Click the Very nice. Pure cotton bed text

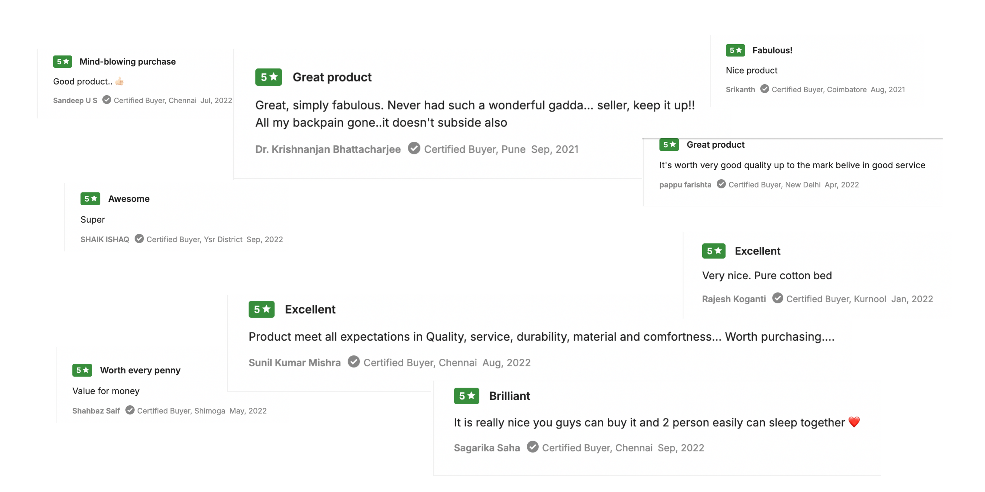[767, 275]
